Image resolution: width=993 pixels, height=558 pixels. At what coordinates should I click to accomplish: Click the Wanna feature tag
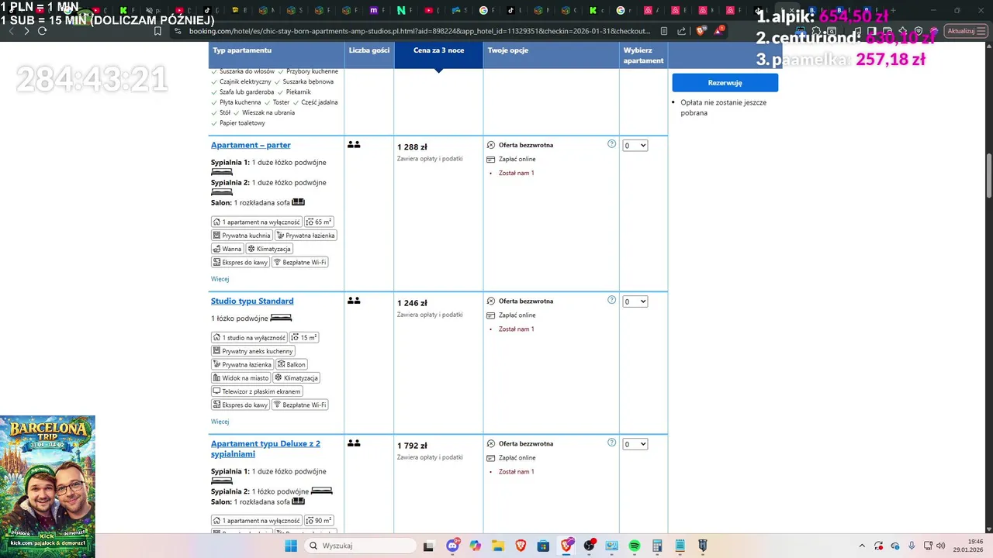click(x=227, y=249)
